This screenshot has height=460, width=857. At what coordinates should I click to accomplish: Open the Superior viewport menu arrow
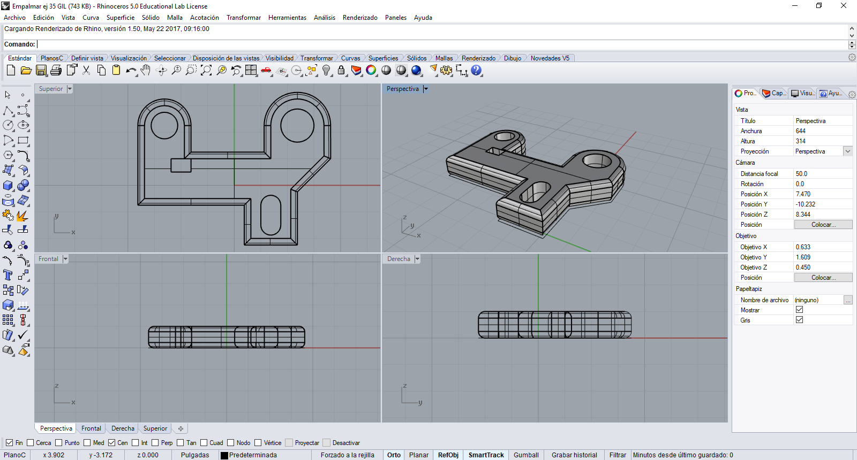click(x=70, y=89)
